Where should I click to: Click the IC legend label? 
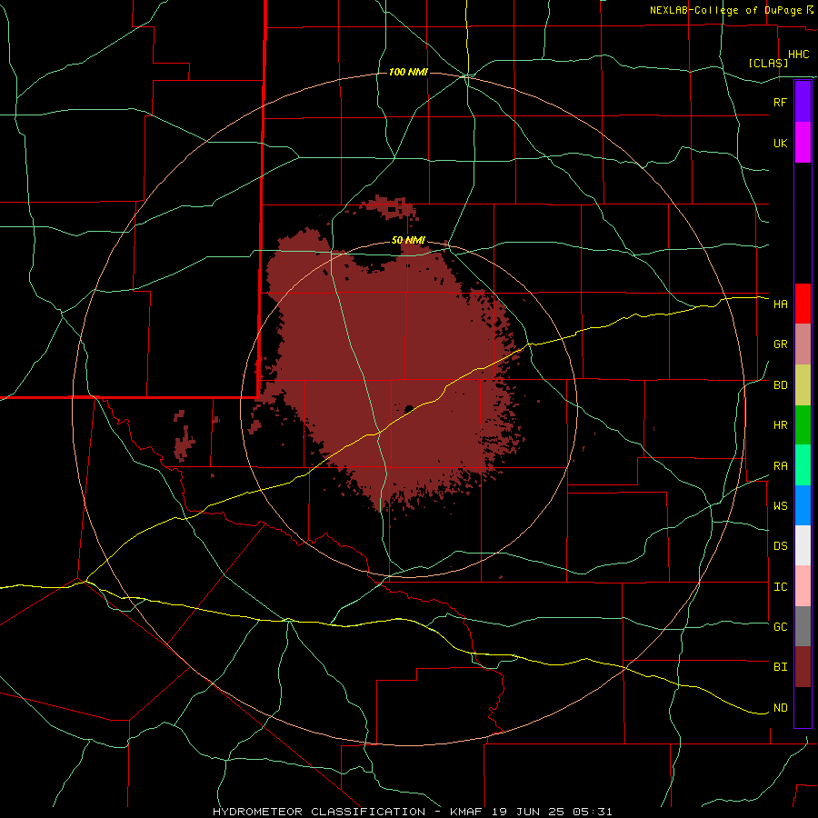780,587
